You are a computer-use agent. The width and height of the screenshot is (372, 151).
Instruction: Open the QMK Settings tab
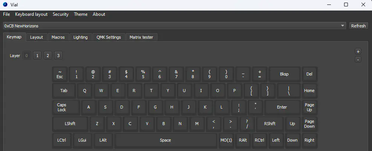pos(109,37)
